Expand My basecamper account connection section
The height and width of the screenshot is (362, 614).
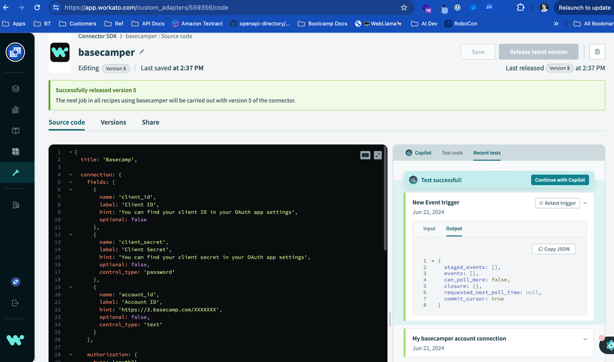click(585, 339)
